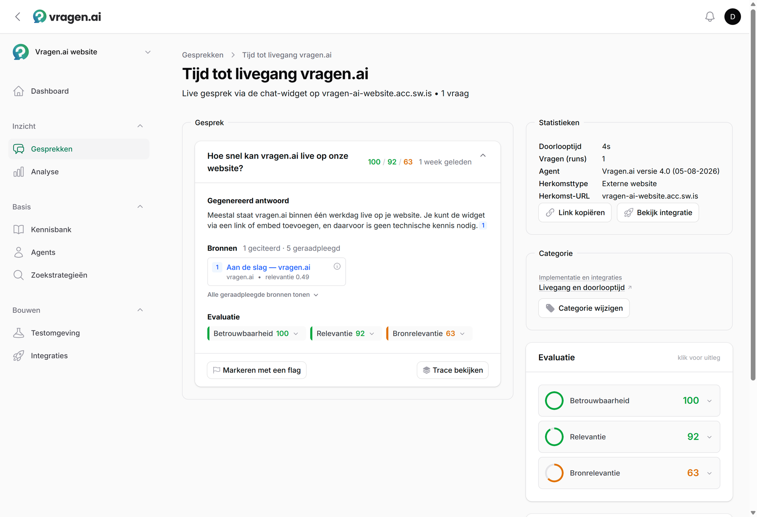Click the back arrow in the header
The image size is (757, 517).
[18, 17]
